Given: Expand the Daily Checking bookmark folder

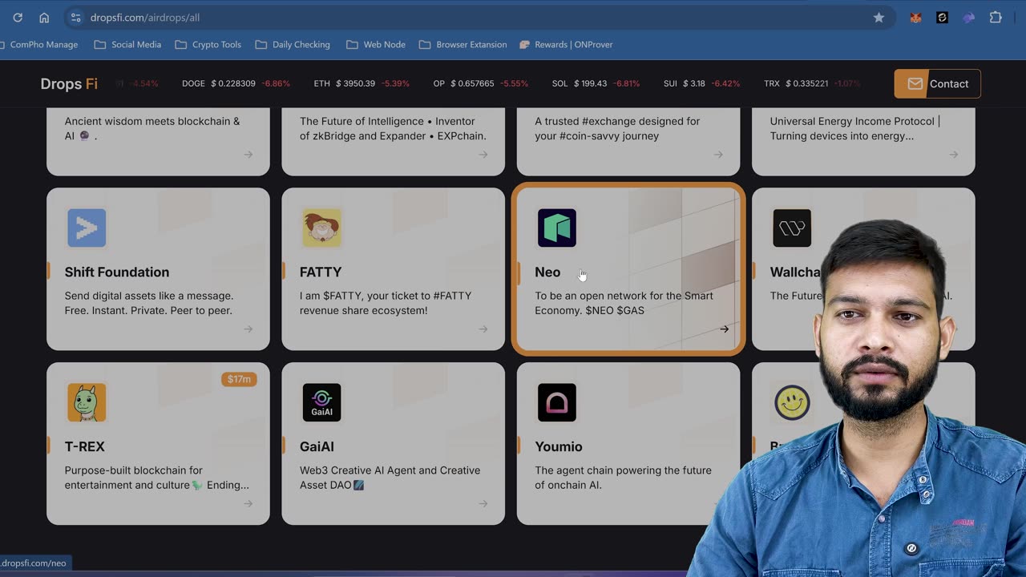Looking at the screenshot, I should (x=293, y=45).
